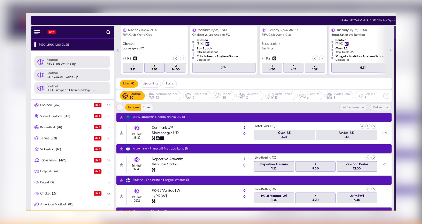Open +121 more markets for Denmark U19
Viewport: 422px width, 224px height.
pyautogui.click(x=384, y=133)
